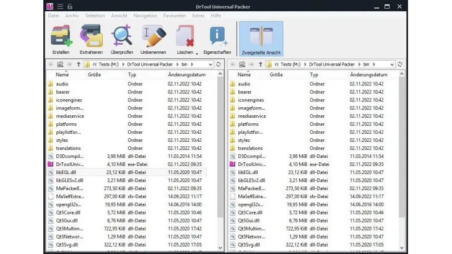Viewport: 452px width, 254px height.
Task: Click the left pane vertical scrollbar
Action: [220, 155]
